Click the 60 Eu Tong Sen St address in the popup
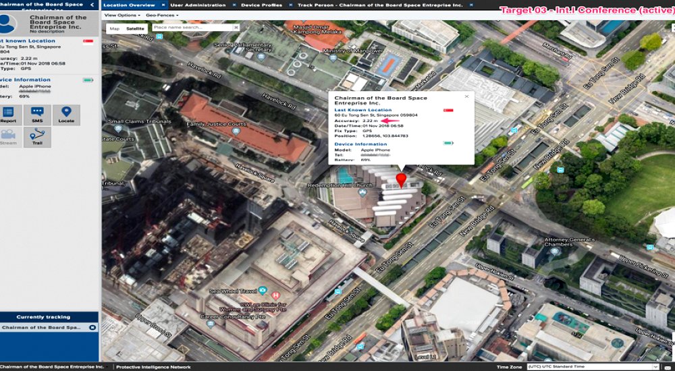 (x=376, y=115)
